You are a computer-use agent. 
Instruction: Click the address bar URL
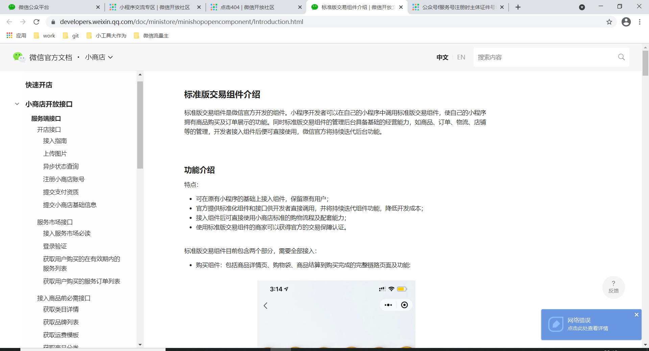(182, 22)
